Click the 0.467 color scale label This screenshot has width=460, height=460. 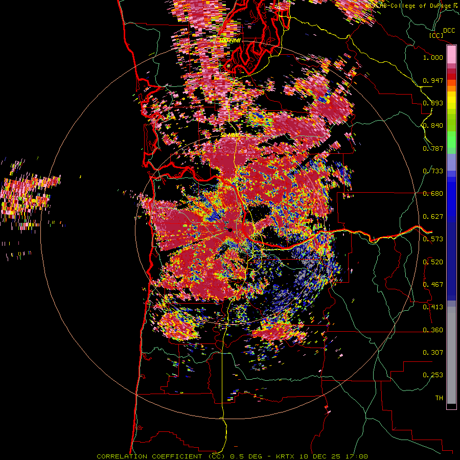(x=433, y=285)
